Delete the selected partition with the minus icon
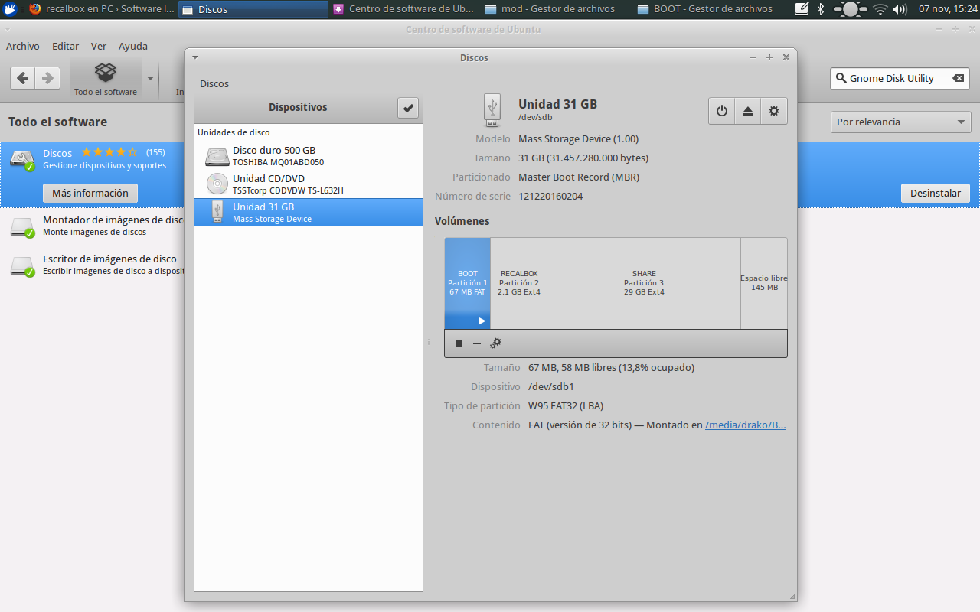The image size is (980, 612). click(476, 343)
